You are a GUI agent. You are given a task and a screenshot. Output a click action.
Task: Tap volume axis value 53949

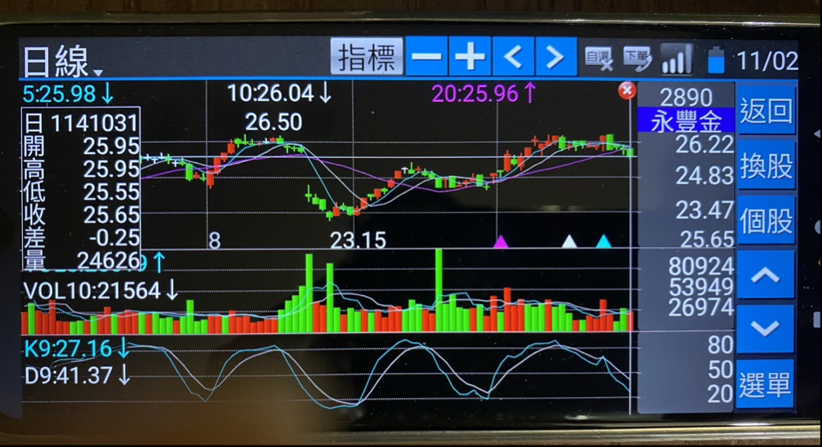[x=701, y=287]
